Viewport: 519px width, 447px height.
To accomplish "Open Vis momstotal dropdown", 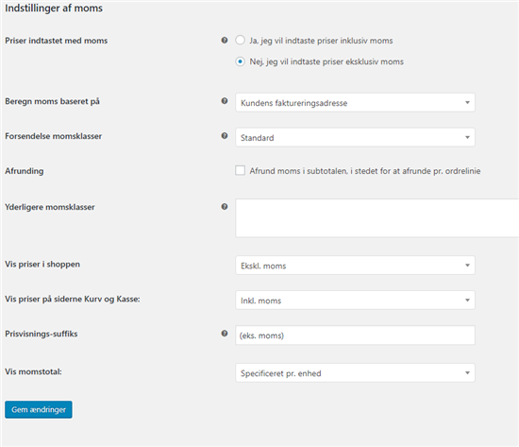I will tap(355, 373).
